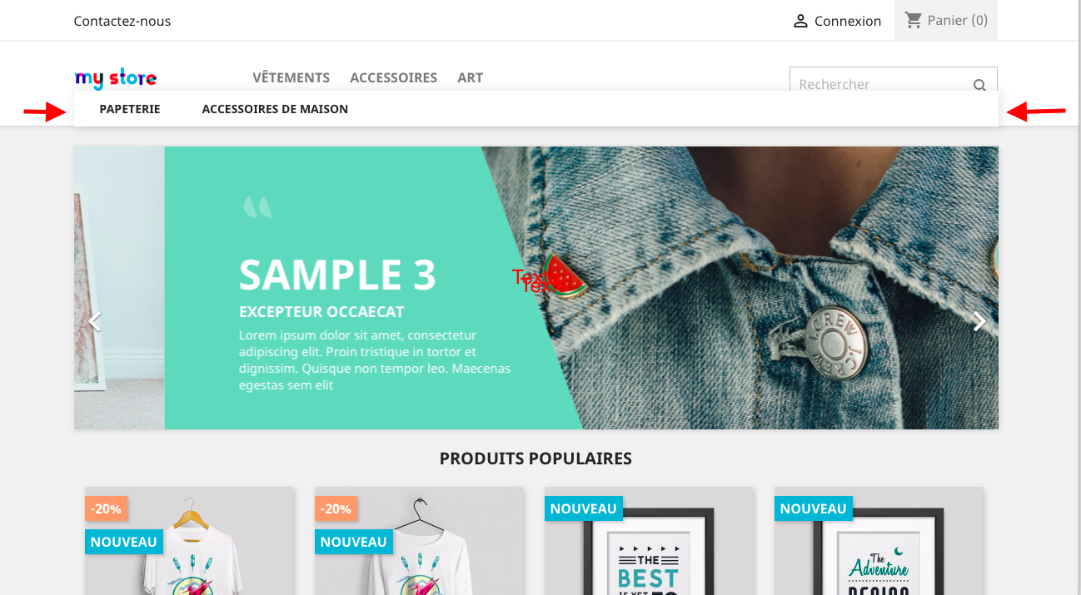Viewport: 1081px width, 595px height.
Task: Open The Adventure Begins poster thumbnail
Action: coord(879,541)
